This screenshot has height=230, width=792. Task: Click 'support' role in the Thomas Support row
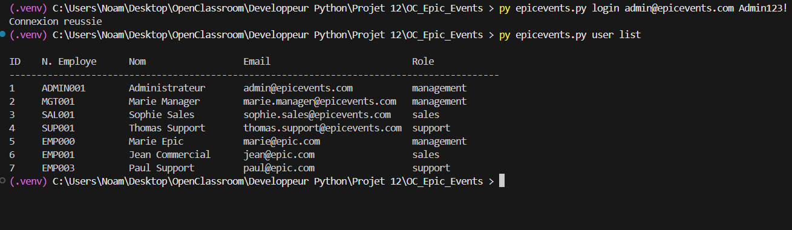431,128
